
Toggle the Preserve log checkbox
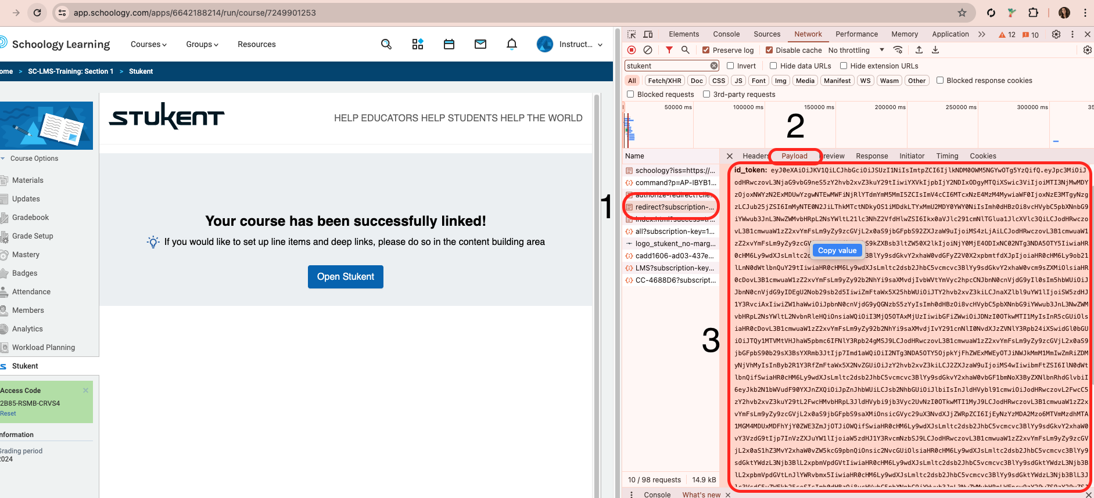pos(706,50)
